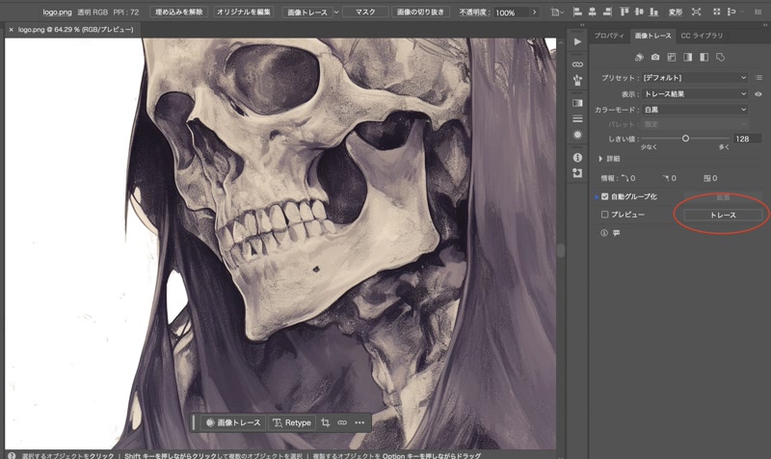Switch to the 画像トレース panel tab
This screenshot has height=459, width=771.
[652, 36]
